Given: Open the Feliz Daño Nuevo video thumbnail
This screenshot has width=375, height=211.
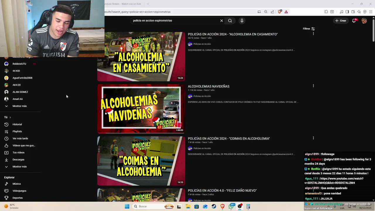Looking at the screenshot, I should coord(141,195).
